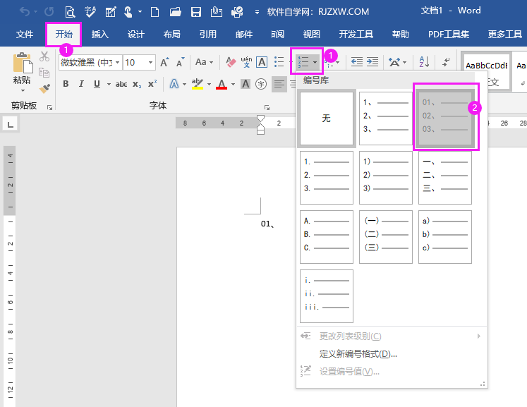Click the decrease indent icon
This screenshot has height=407, width=527.
click(x=356, y=62)
